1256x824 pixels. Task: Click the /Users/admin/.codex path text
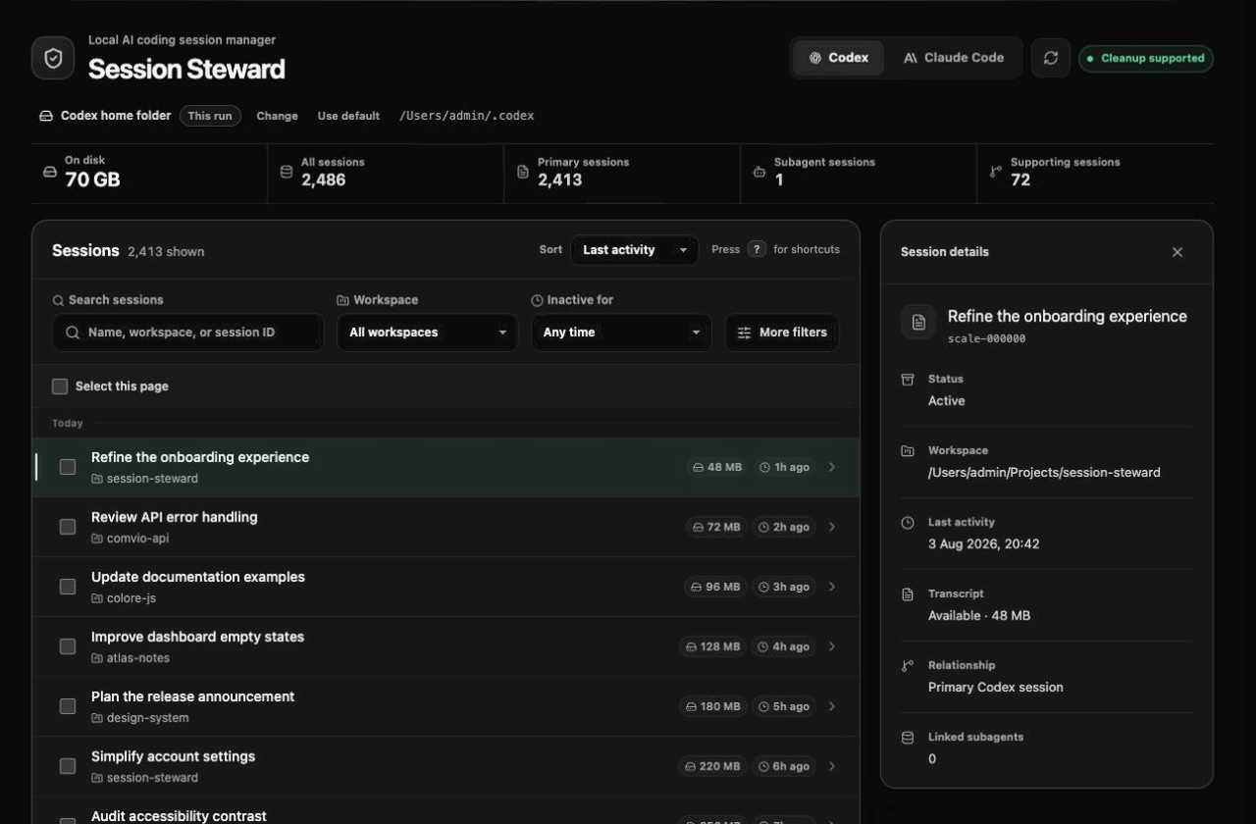pos(466,116)
